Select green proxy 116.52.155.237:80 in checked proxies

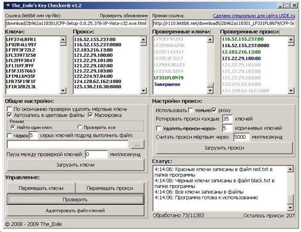pyautogui.click(x=243, y=39)
